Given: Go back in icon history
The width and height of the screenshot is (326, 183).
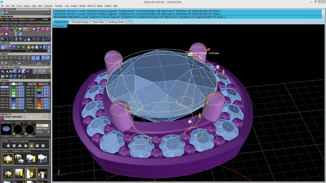Looking at the screenshot, I should pos(44,13).
